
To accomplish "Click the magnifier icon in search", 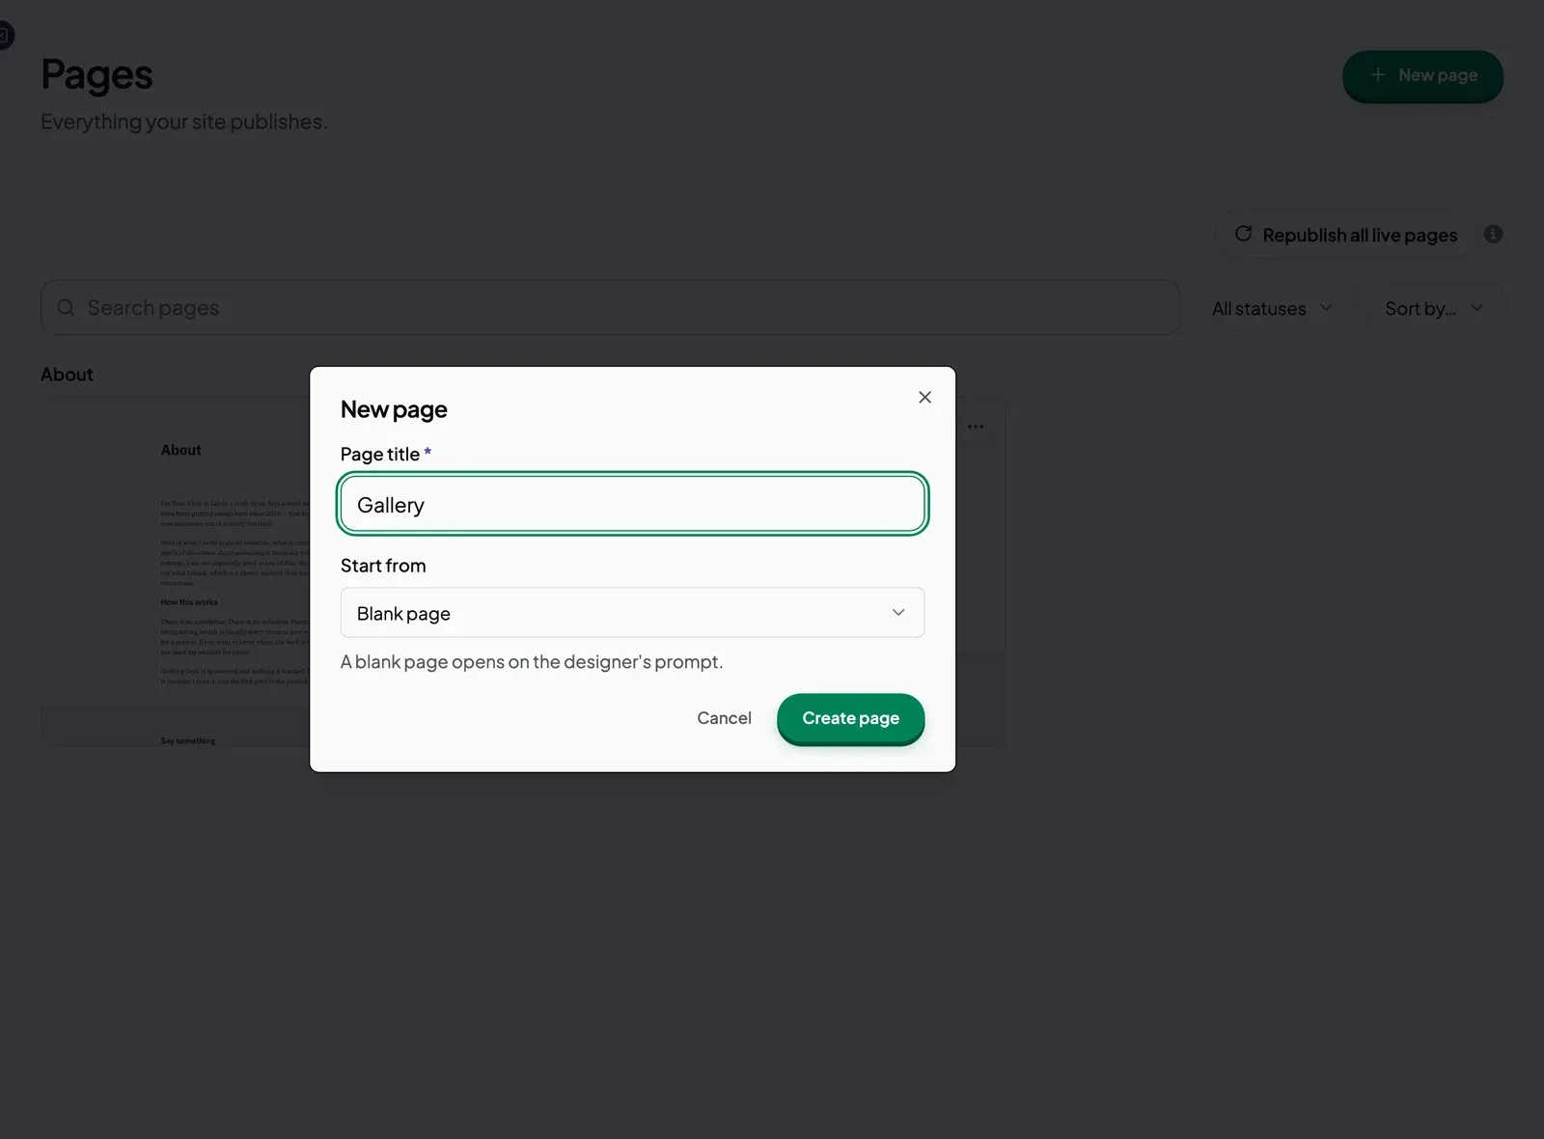I will pyautogui.click(x=66, y=308).
